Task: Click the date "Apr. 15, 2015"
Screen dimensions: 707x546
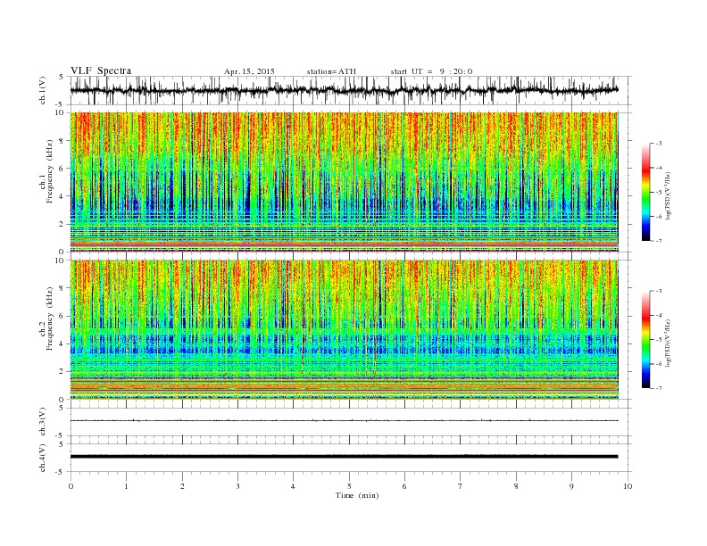Action: [x=249, y=71]
